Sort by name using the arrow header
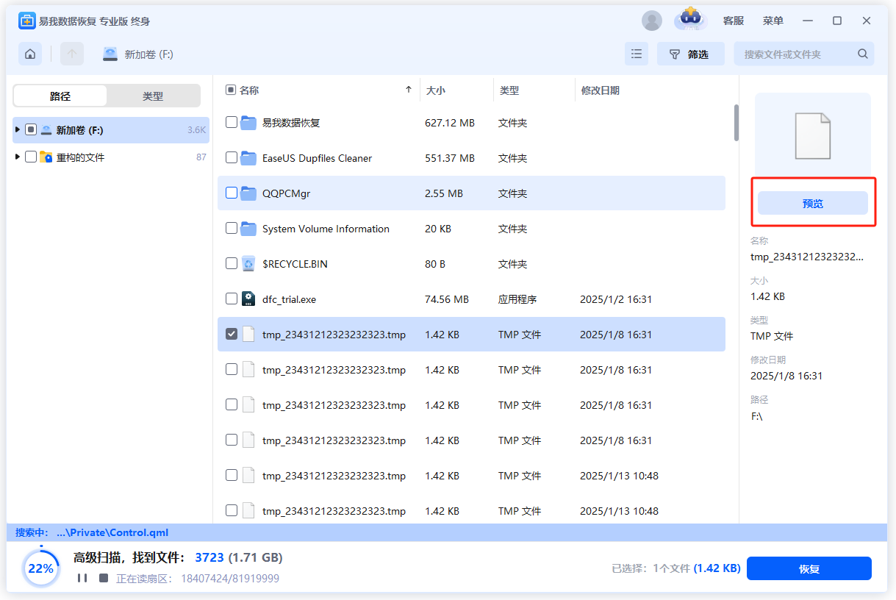Viewport: 896px width, 600px height. 409,90
